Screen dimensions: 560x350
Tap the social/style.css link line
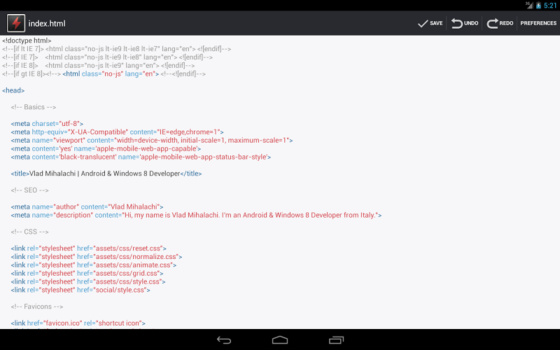(80, 290)
